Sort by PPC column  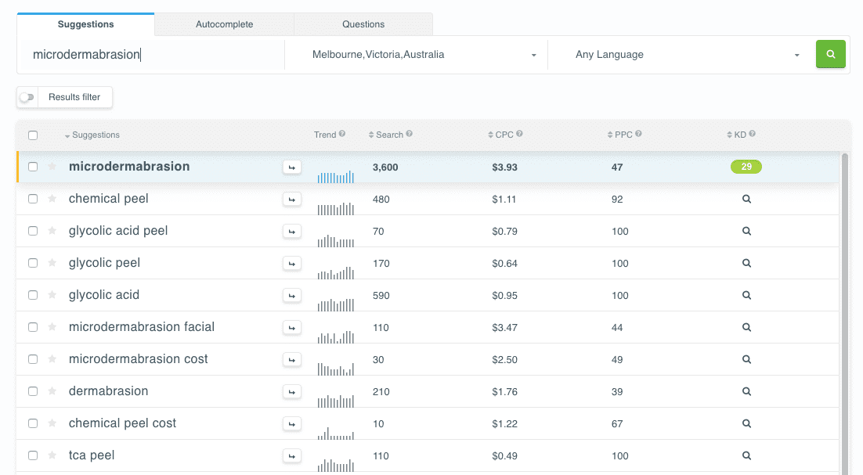point(619,135)
